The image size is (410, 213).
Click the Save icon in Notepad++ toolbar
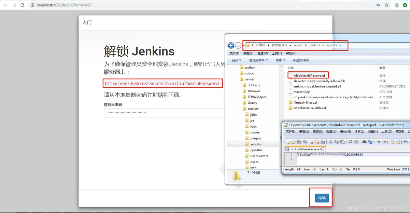[299, 142]
